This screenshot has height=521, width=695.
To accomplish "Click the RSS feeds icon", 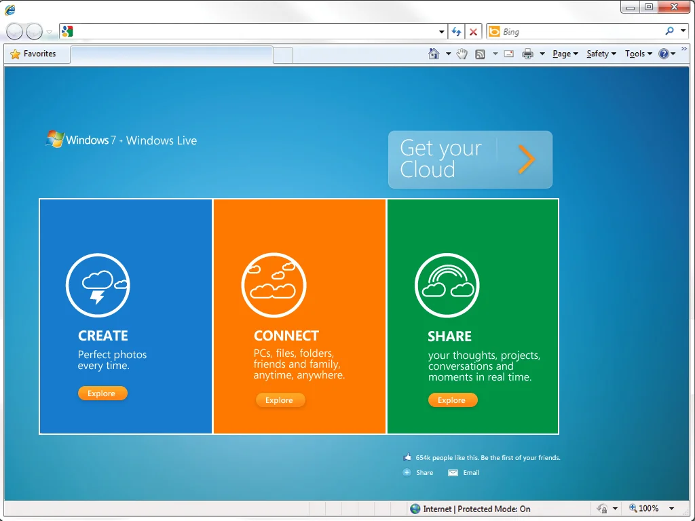I will 480,54.
